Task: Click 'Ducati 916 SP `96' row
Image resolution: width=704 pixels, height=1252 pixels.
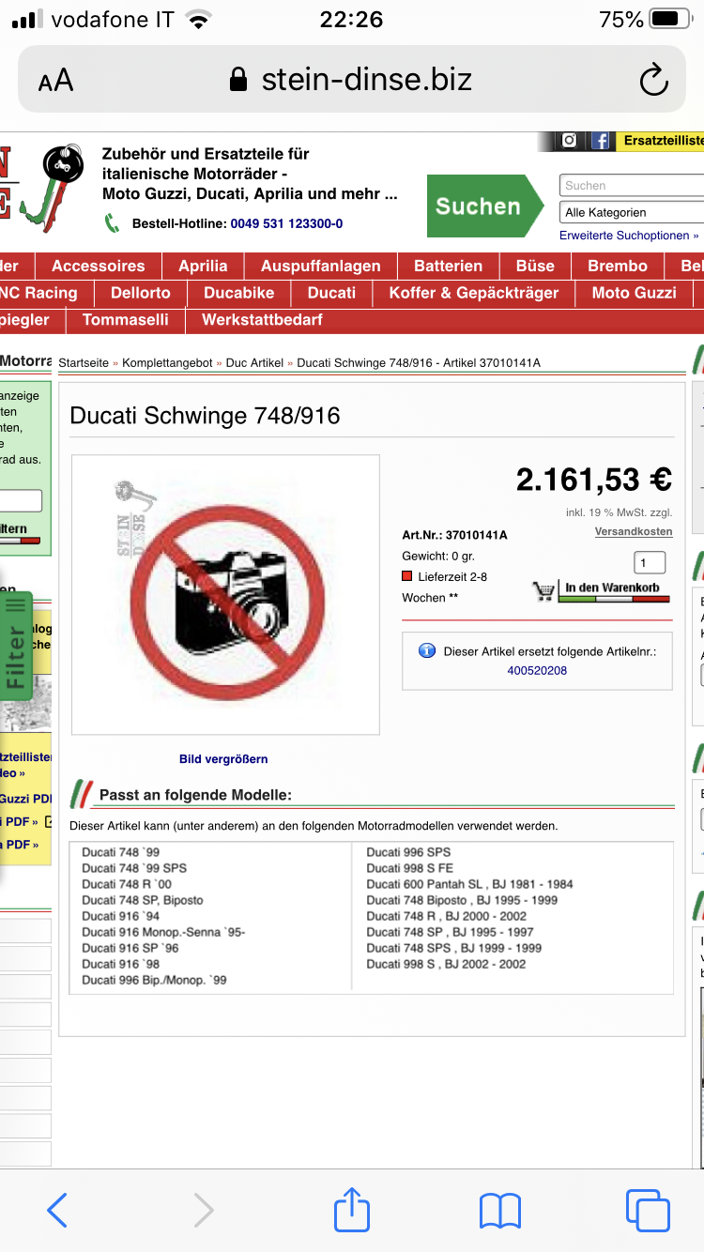Action: [x=130, y=948]
